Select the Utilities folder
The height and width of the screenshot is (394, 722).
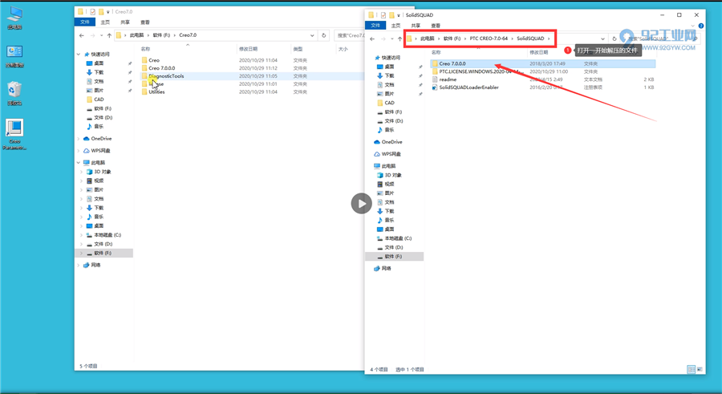(x=156, y=91)
